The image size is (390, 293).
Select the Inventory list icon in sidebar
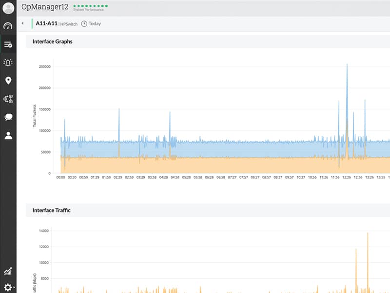8,44
